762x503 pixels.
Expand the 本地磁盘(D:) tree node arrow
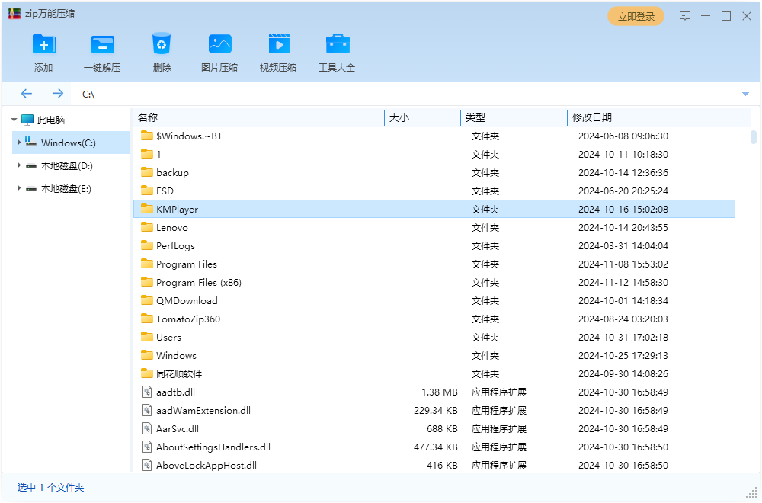pos(19,165)
